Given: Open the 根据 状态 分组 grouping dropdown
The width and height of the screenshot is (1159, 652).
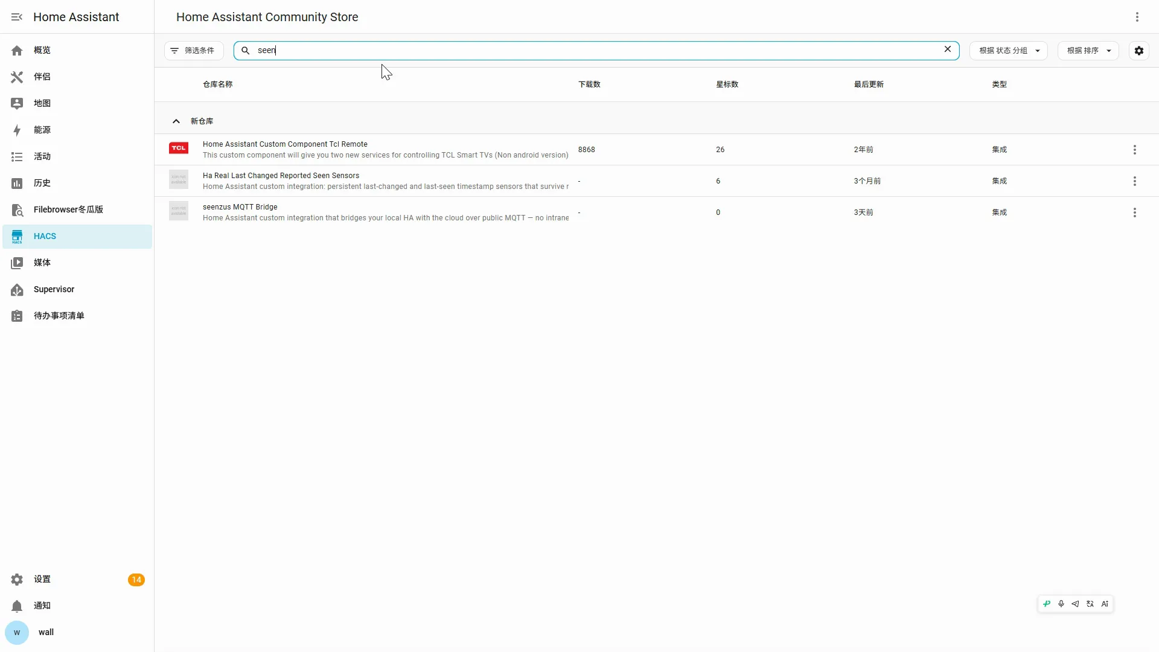Looking at the screenshot, I should [x=1009, y=51].
